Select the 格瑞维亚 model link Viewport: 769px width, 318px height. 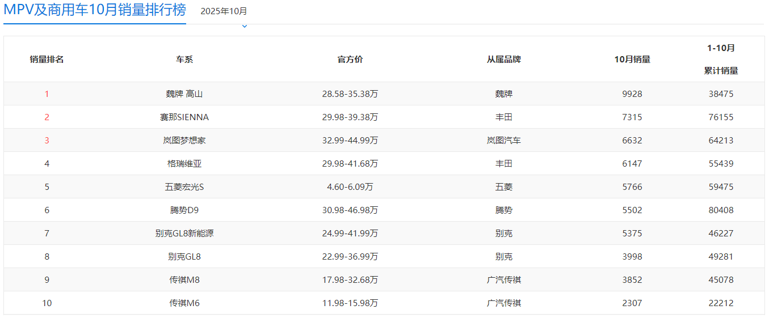[x=184, y=164]
